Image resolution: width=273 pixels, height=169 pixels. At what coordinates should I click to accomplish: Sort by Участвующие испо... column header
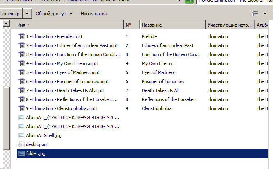pos(230,25)
